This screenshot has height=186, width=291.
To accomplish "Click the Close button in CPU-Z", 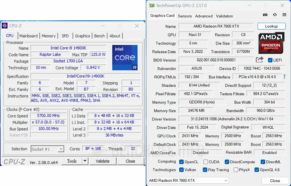I will [130, 161].
